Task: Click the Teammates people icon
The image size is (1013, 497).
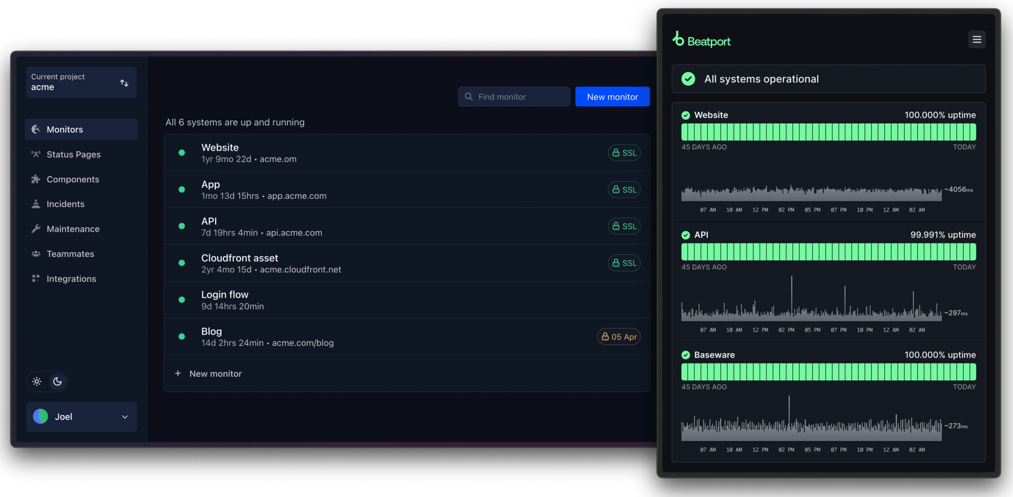Action: 36,254
